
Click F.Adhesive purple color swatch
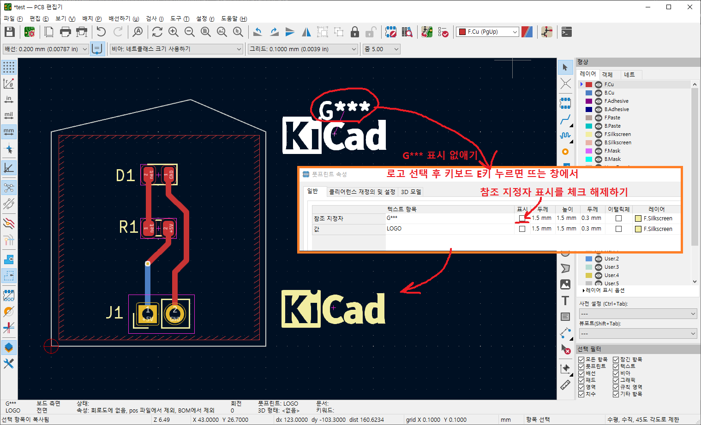pyautogui.click(x=589, y=101)
